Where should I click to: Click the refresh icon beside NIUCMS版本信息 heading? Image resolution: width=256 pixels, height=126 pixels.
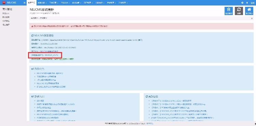pos(32,36)
